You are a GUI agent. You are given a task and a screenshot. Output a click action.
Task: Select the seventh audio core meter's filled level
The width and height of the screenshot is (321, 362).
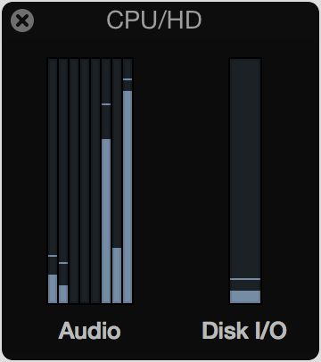117,276
